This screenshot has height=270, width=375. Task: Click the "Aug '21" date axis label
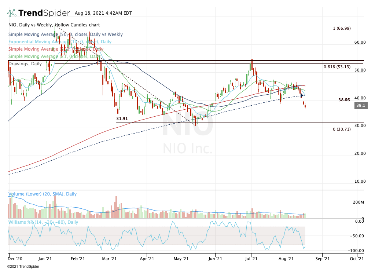[286, 259]
